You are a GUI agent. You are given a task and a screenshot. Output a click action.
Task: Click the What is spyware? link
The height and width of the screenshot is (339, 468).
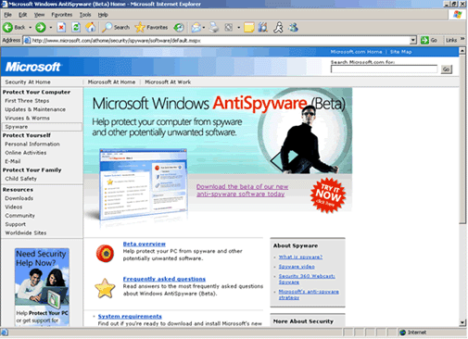300,257
